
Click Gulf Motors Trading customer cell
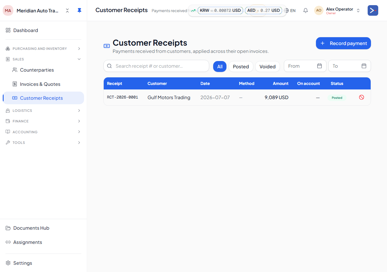(169, 97)
